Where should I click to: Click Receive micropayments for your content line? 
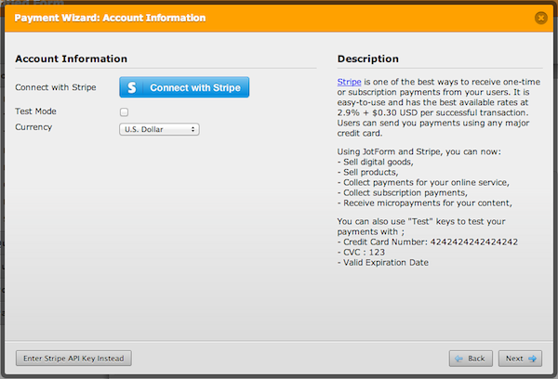click(425, 203)
